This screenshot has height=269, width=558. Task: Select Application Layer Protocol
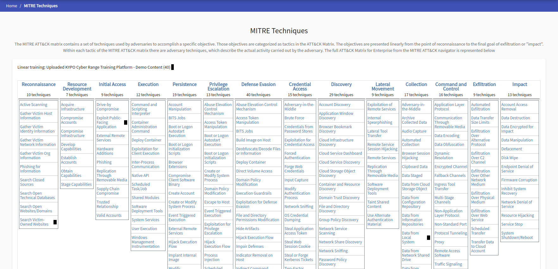449,107
